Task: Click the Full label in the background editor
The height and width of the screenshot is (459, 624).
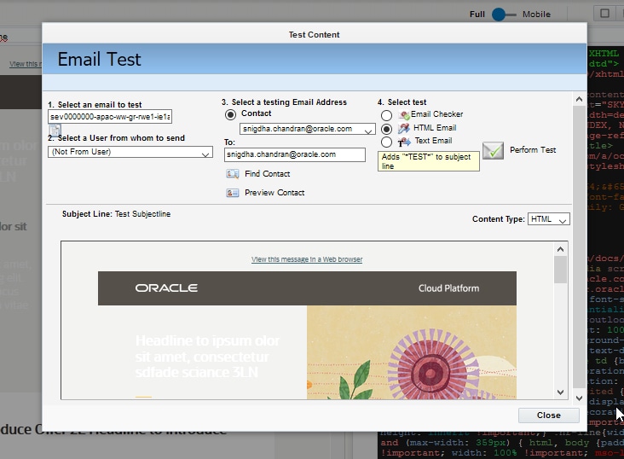Action: coord(477,15)
